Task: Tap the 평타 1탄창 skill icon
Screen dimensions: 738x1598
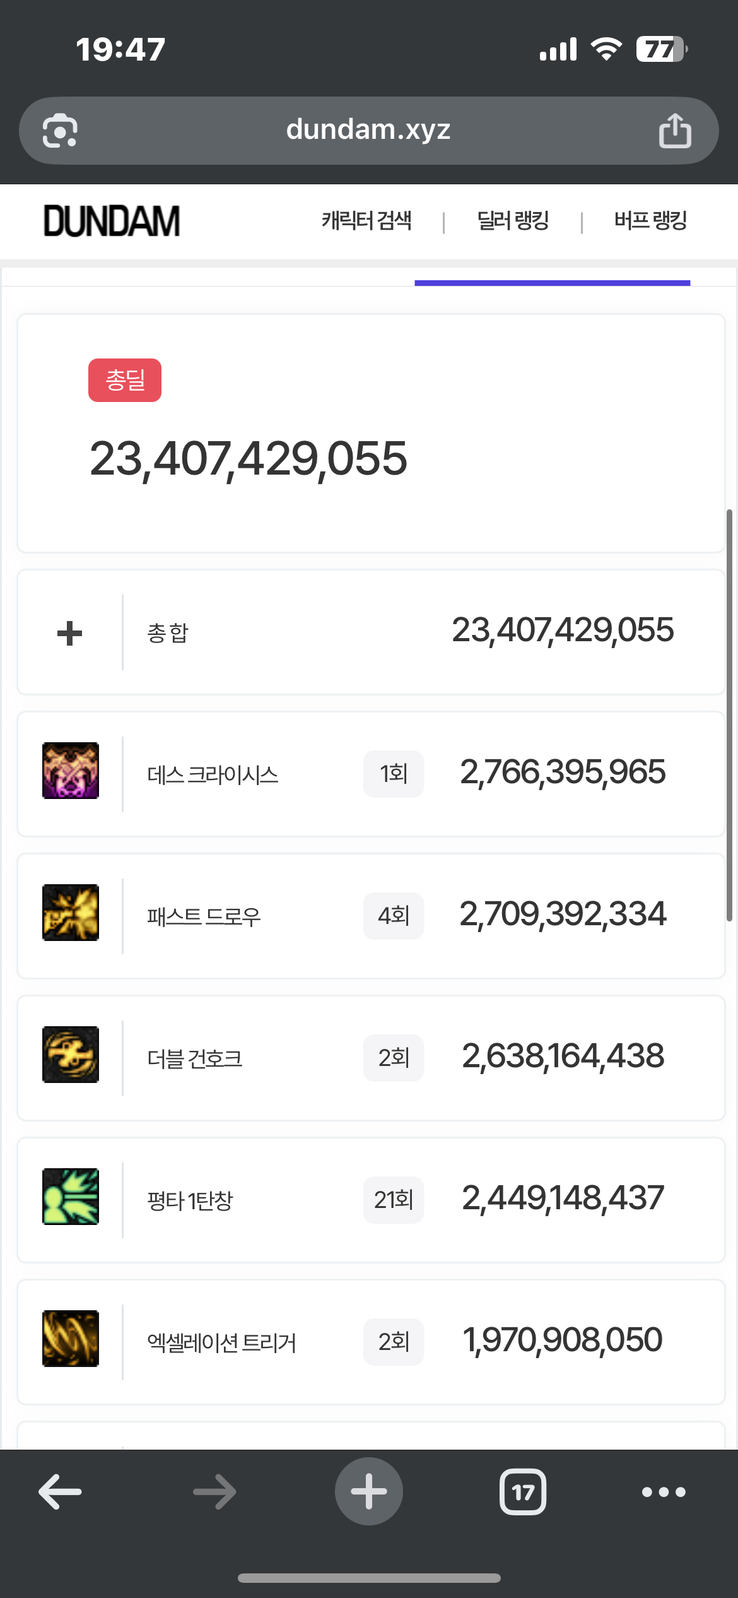Action: (x=71, y=1197)
